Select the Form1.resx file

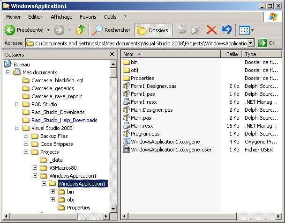pyautogui.click(x=143, y=102)
